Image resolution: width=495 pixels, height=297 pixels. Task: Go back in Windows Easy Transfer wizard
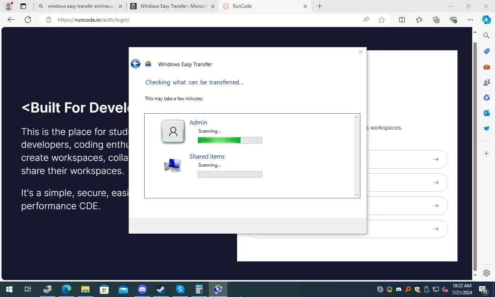pos(135,64)
